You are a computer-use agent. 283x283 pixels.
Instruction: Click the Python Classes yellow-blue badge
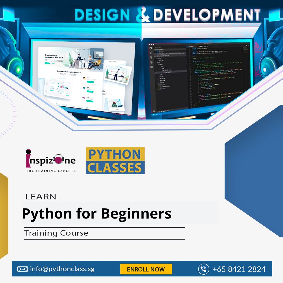(x=115, y=160)
